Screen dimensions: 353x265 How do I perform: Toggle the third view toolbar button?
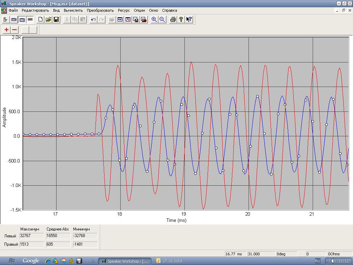[22, 20]
